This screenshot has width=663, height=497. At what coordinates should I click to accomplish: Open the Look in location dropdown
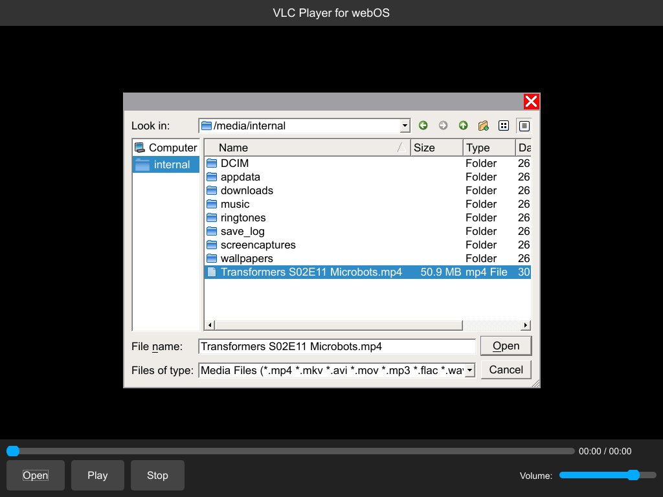tap(405, 126)
